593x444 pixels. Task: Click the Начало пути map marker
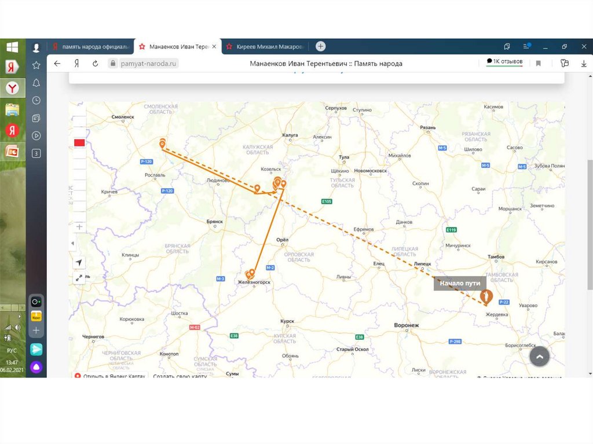coord(486,296)
